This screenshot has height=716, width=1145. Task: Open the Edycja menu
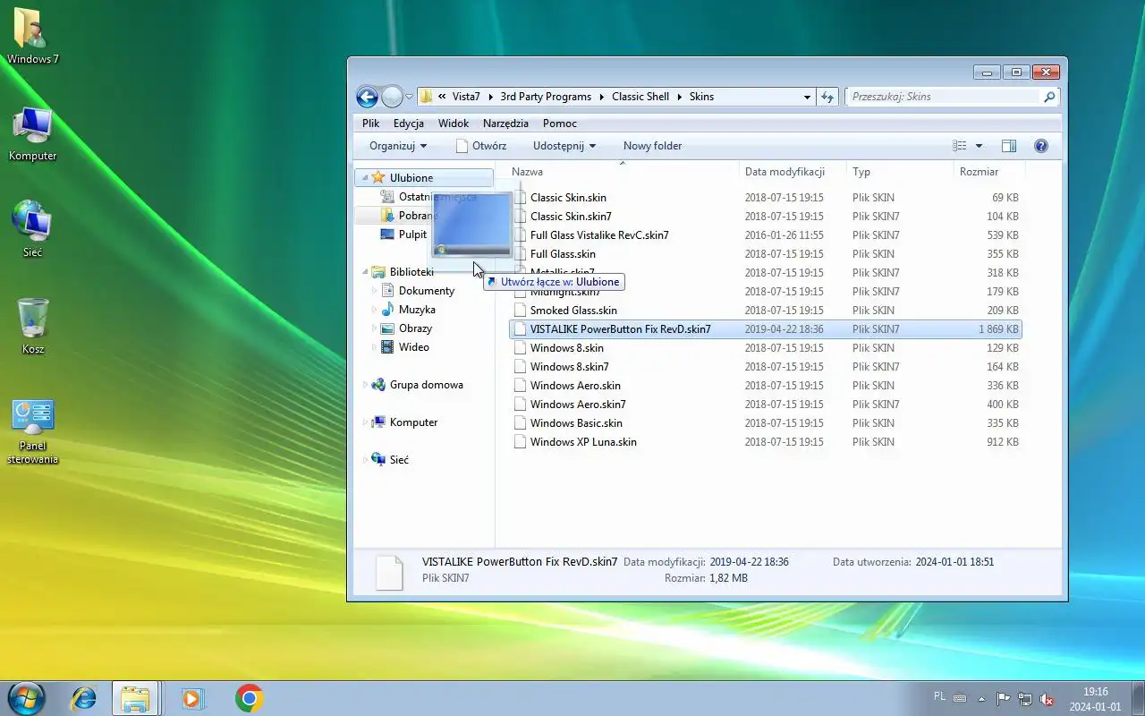point(409,124)
